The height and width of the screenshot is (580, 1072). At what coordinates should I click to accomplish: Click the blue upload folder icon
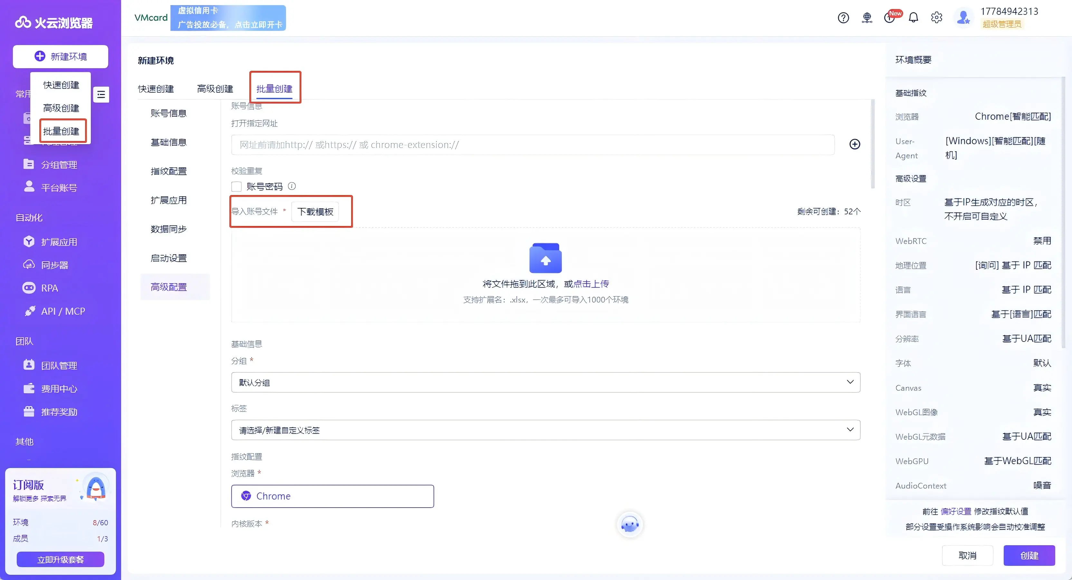[x=546, y=258]
